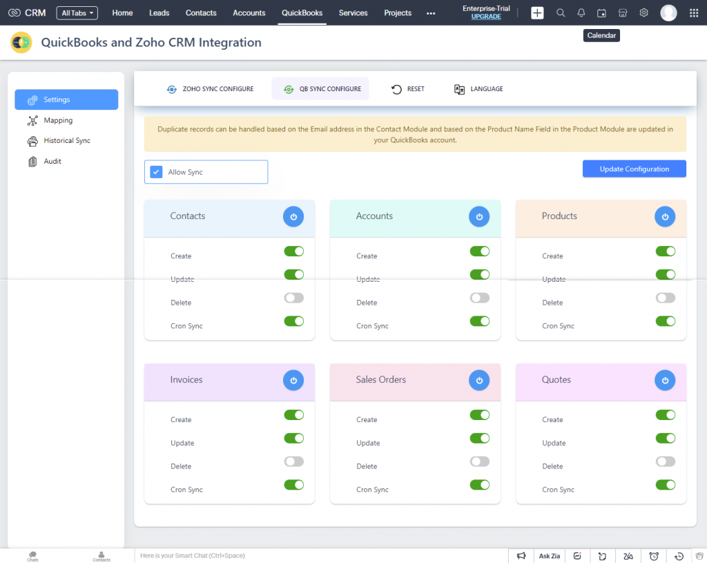Open the Services tab
This screenshot has width=707, height=563.
point(353,13)
